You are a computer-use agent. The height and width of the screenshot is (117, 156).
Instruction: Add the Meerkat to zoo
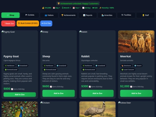click(136, 93)
